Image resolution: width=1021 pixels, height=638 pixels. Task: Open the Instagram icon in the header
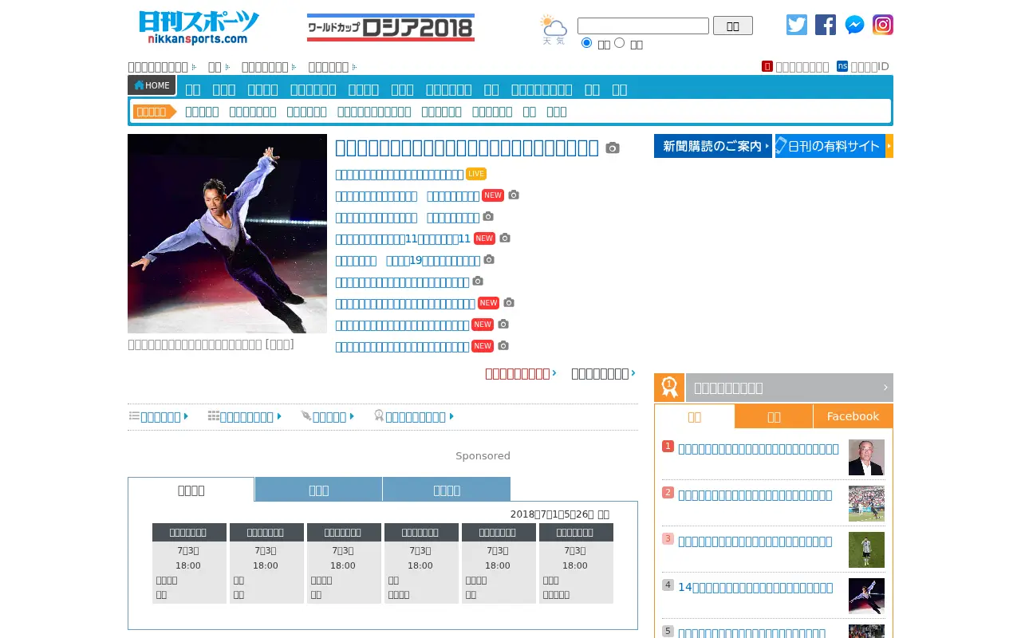tap(883, 25)
